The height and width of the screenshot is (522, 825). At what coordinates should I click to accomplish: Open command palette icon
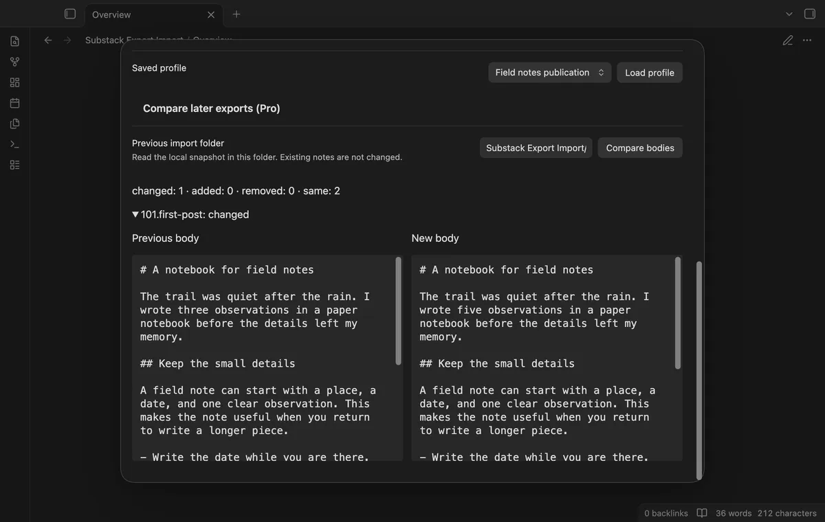[x=14, y=144]
